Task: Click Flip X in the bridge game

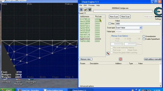Action: pos(69,77)
